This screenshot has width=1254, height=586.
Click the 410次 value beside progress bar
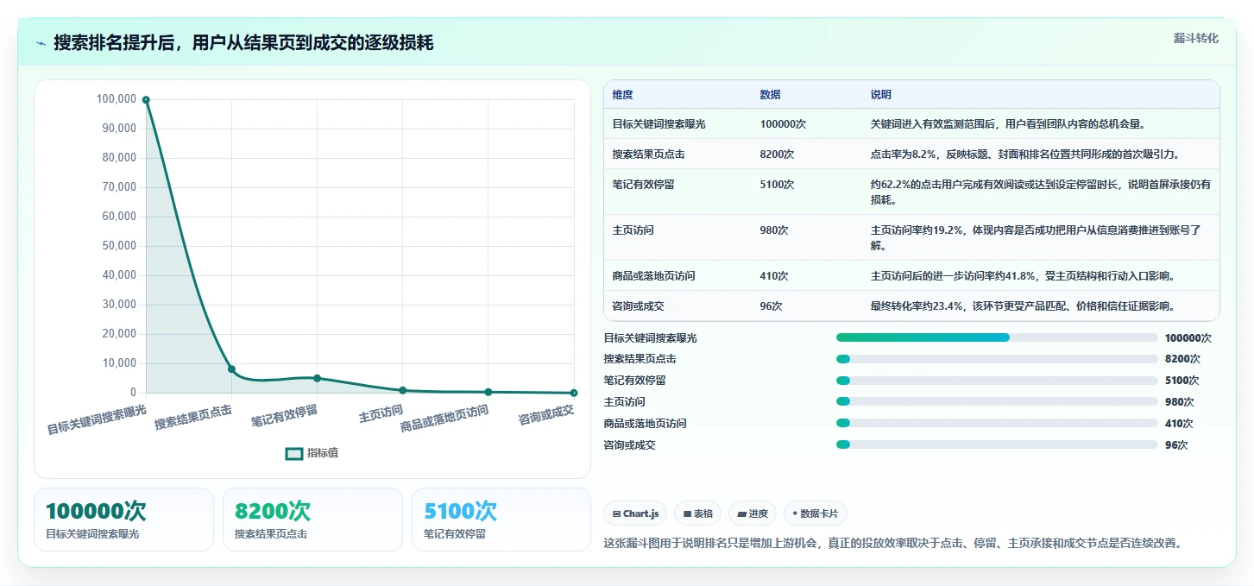tap(1179, 424)
